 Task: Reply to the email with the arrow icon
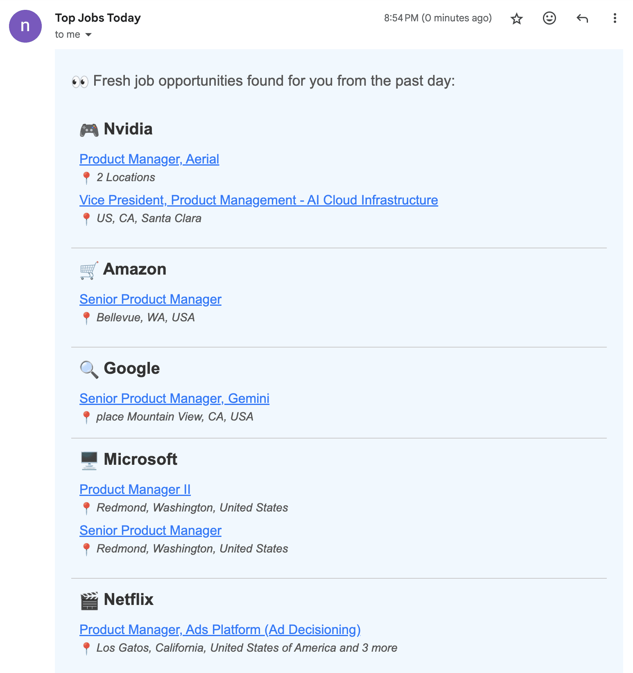pos(582,18)
